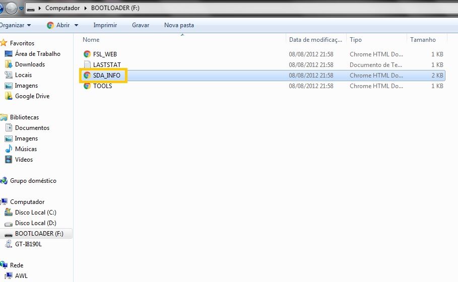Click the forward navigation arrow button
Viewport: 458px width, 282px height.
pos(11,8)
